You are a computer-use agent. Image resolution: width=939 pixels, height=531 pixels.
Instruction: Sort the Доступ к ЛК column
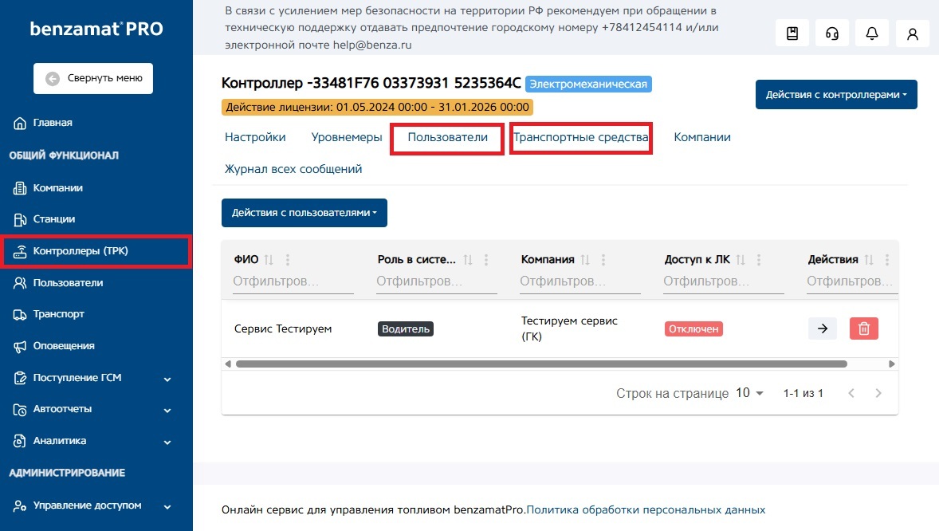(x=740, y=260)
